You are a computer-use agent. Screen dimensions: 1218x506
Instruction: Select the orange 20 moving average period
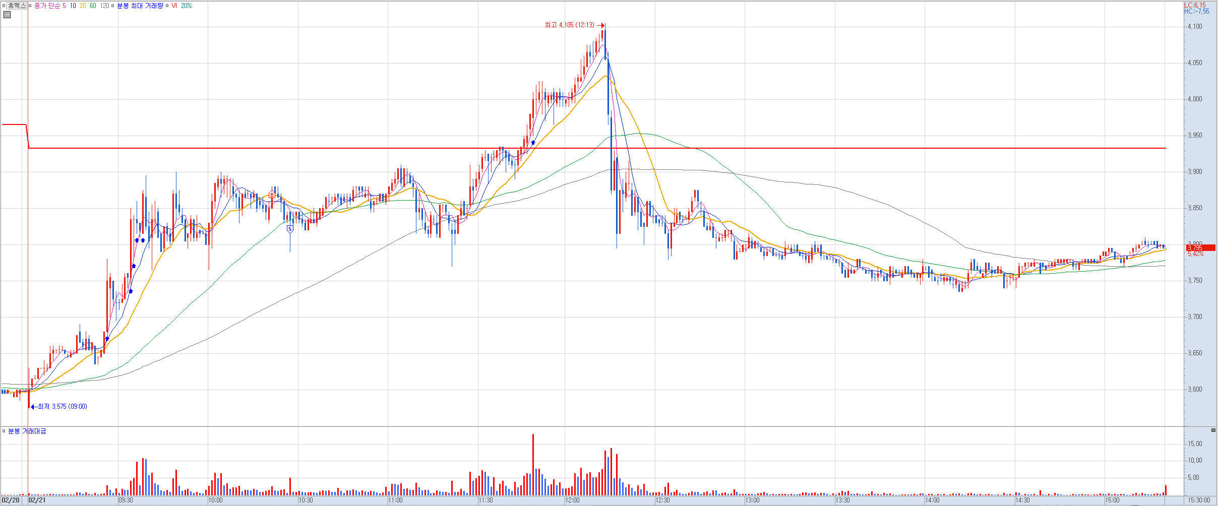click(83, 6)
